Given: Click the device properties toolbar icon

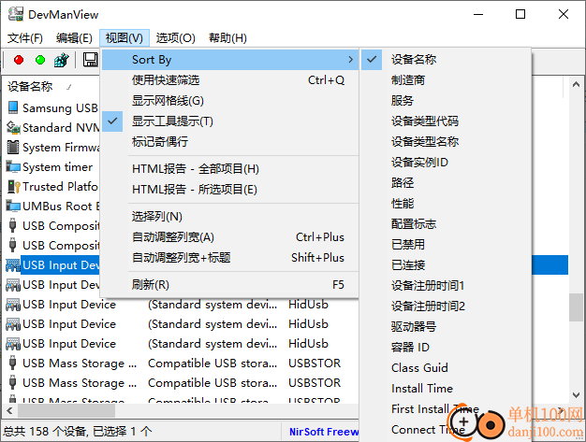Looking at the screenshot, I should (62, 60).
